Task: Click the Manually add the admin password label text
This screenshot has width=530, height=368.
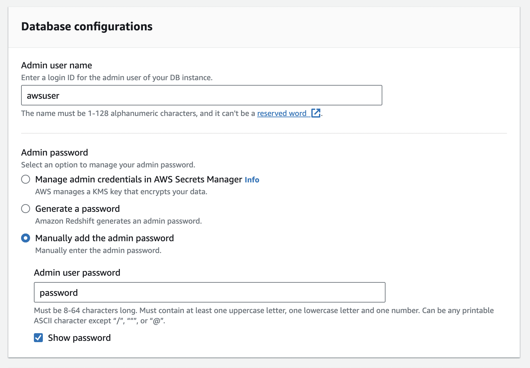Action: [105, 238]
